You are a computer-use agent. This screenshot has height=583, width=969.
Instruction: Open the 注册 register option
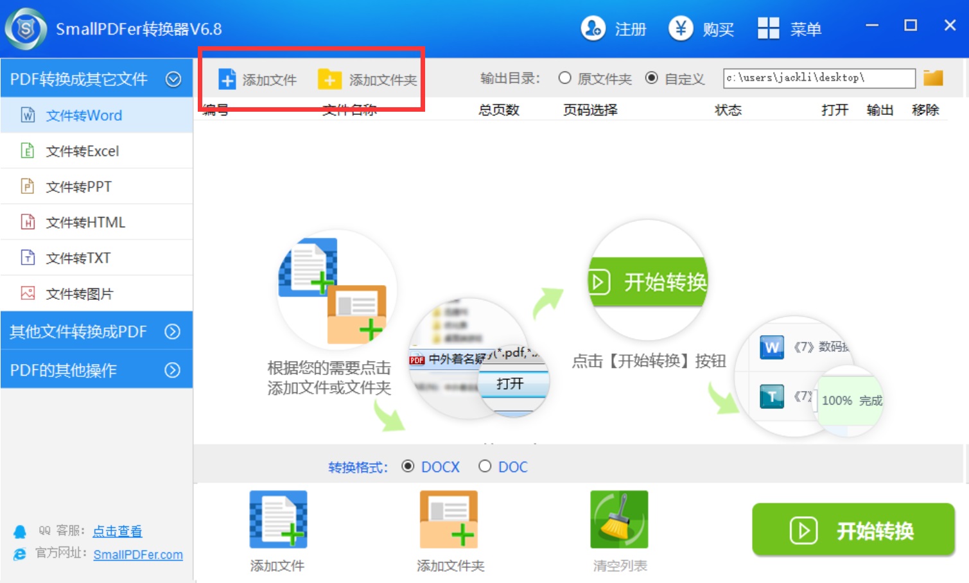point(613,29)
